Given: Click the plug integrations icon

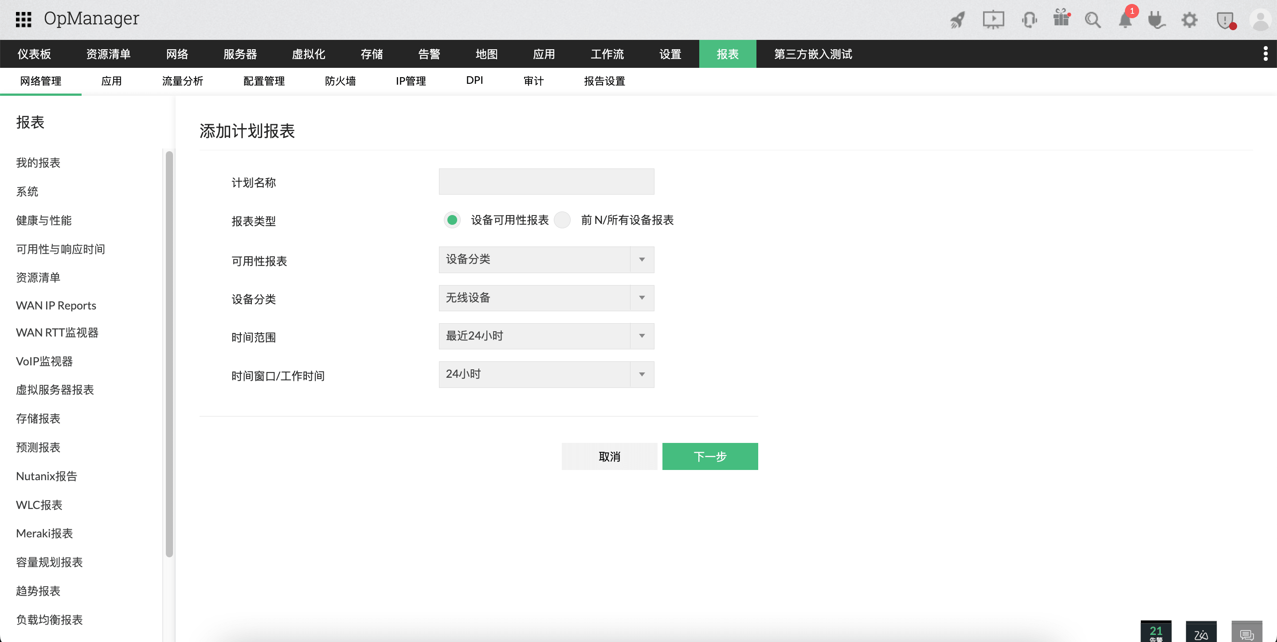Looking at the screenshot, I should [1158, 21].
